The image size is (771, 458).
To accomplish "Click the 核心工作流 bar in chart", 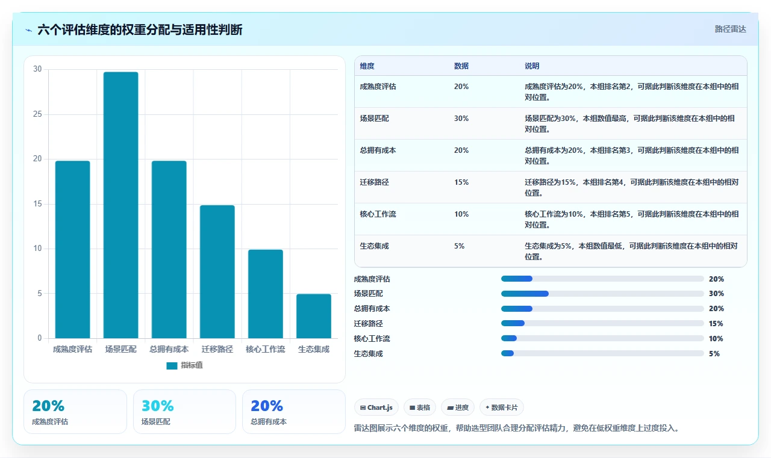I will [x=266, y=294].
